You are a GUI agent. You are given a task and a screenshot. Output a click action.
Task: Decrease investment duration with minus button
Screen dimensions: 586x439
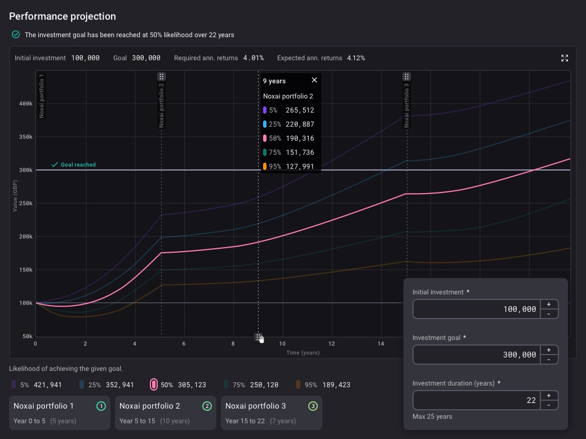click(549, 405)
